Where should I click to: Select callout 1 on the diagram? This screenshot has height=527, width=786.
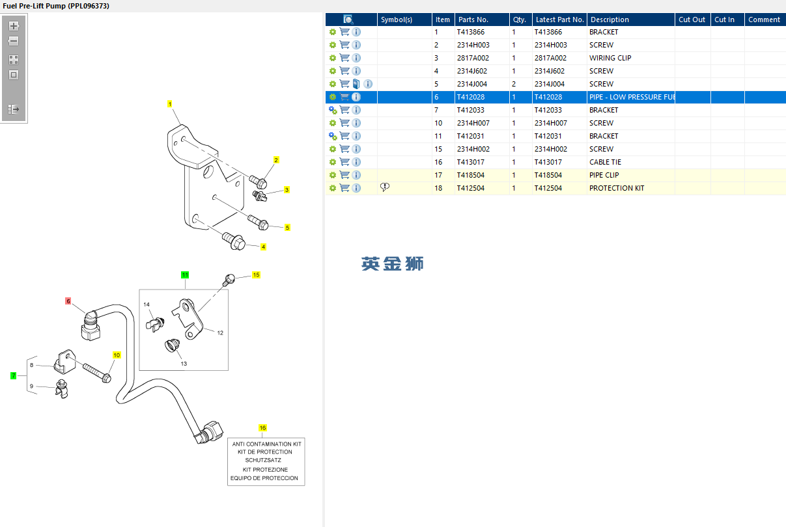(x=170, y=104)
